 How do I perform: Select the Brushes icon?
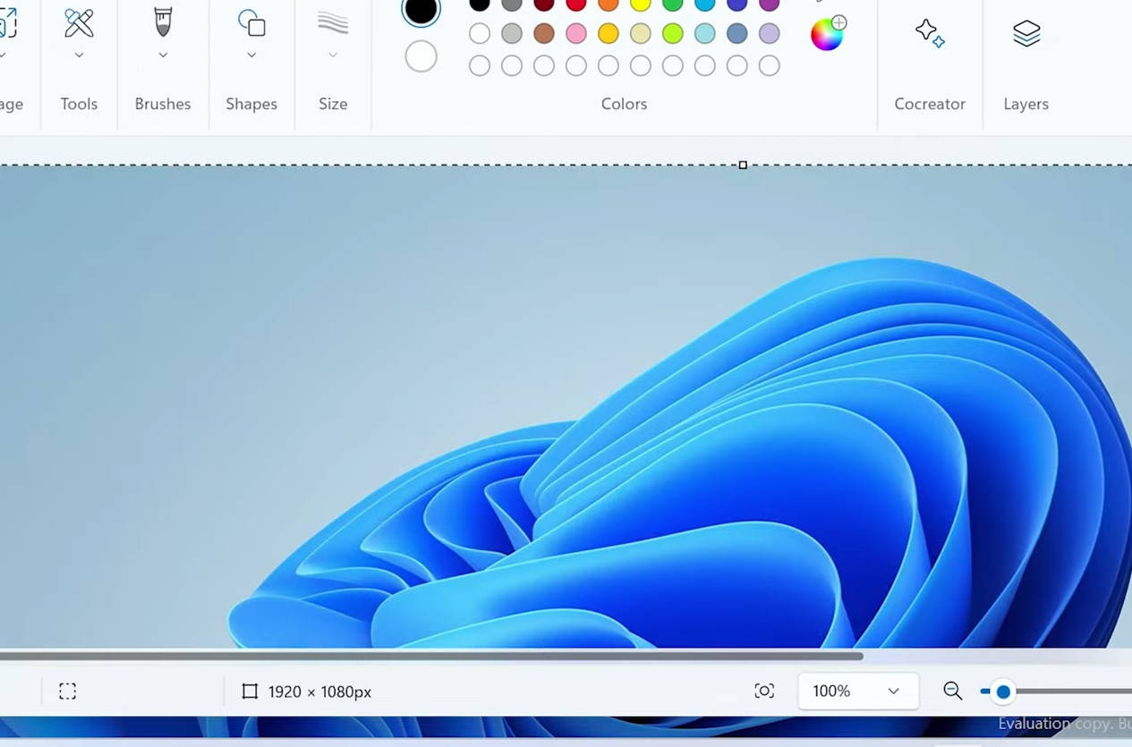(x=162, y=24)
